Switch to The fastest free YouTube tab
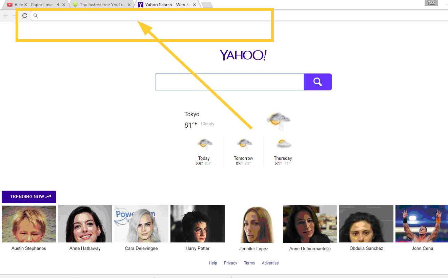 (101, 5)
